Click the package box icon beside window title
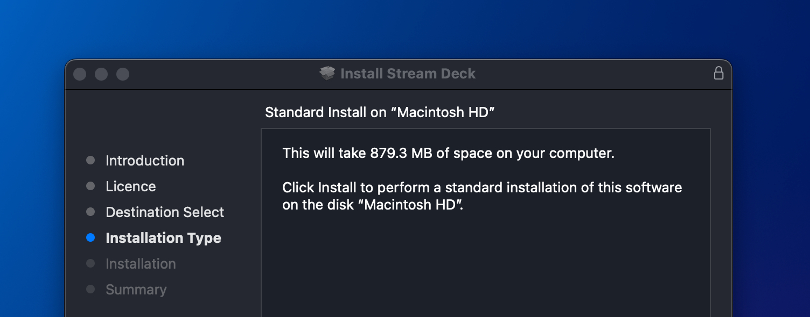The width and height of the screenshot is (810, 317). point(327,74)
